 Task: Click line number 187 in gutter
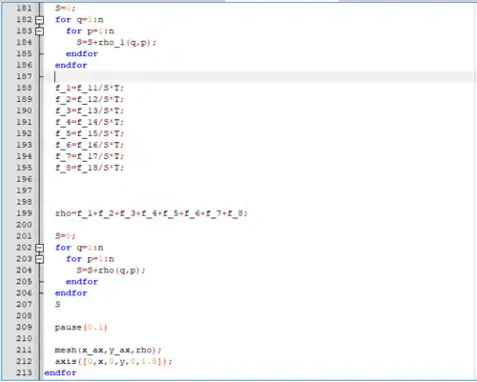pyautogui.click(x=24, y=76)
